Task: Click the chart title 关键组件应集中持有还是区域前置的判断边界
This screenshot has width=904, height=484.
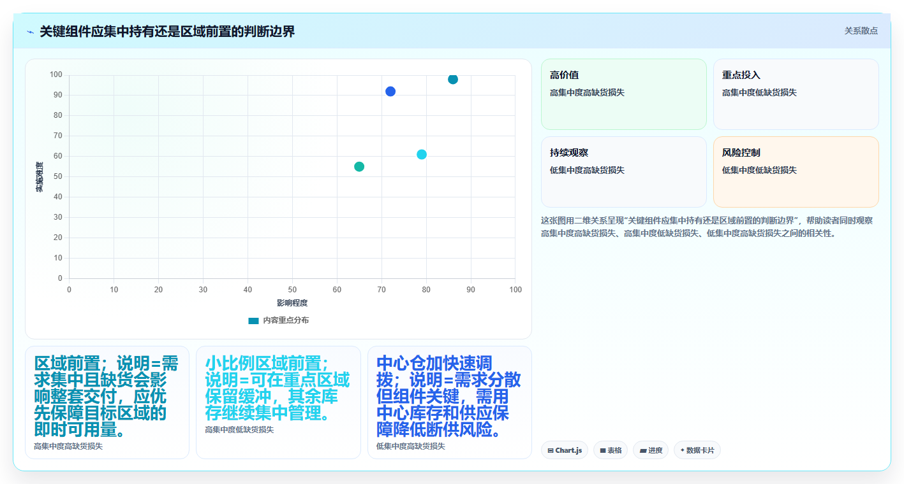Action: pos(167,32)
